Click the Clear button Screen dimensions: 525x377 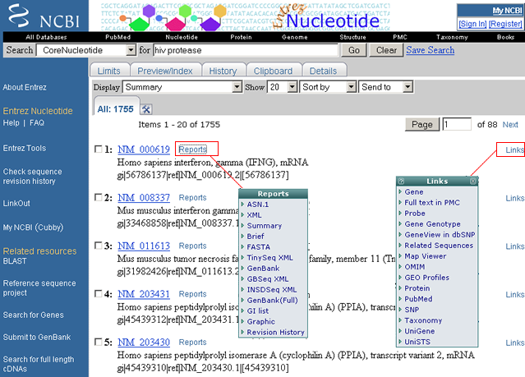386,50
